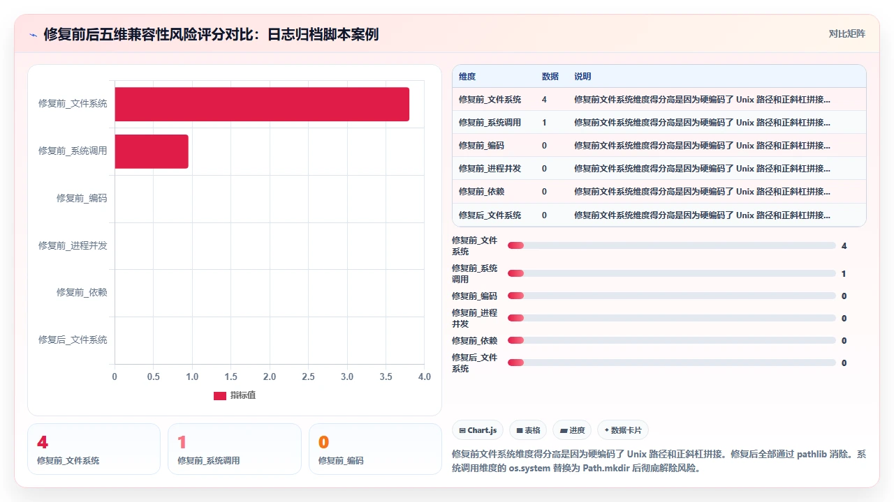
Task: Click the 修复后_文件系统 chart axis label
Action: pyautogui.click(x=73, y=340)
